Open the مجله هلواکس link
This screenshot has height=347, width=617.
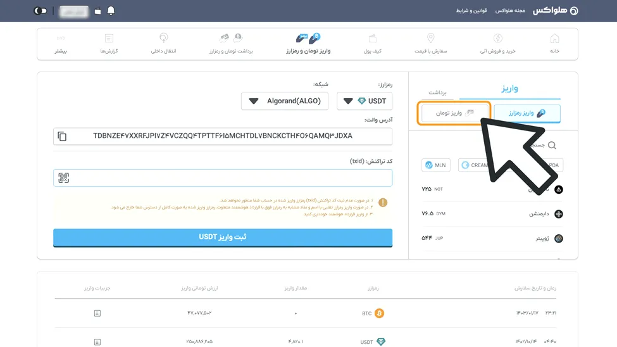510,11
